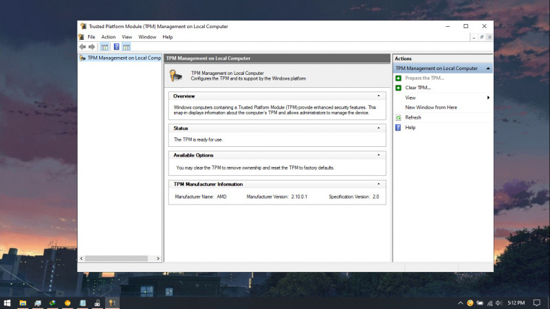The width and height of the screenshot is (550, 309).
Task: Open the Help menu
Action: 167,37
